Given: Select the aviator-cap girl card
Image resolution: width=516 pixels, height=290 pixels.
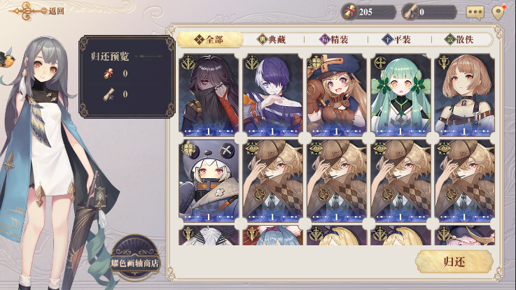Looking at the screenshot, I should pyautogui.click(x=336, y=95).
